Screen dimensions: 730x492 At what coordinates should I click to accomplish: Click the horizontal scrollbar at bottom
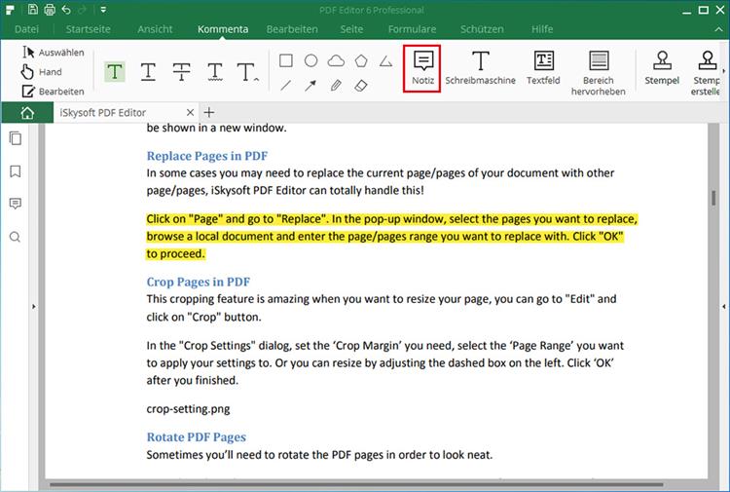[356, 484]
